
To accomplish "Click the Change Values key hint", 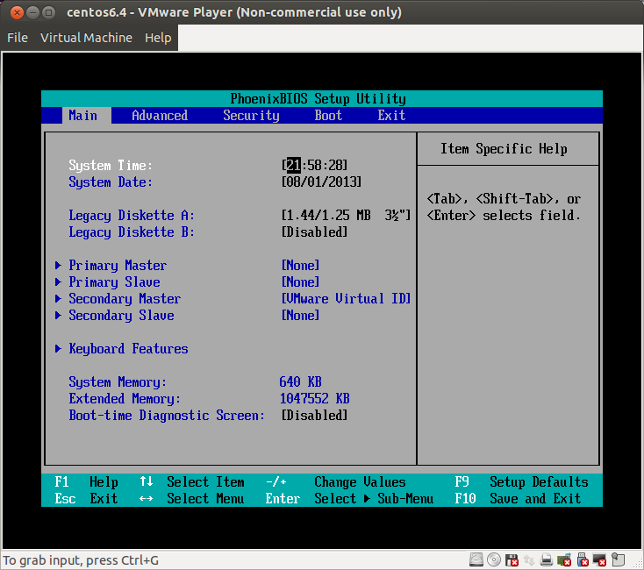I will click(335, 481).
